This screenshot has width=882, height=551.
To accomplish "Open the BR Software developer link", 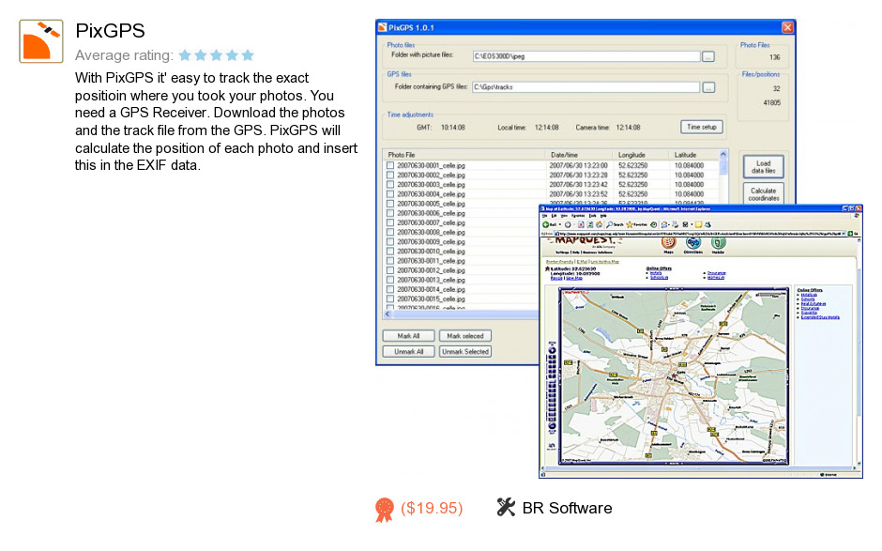I will [567, 508].
